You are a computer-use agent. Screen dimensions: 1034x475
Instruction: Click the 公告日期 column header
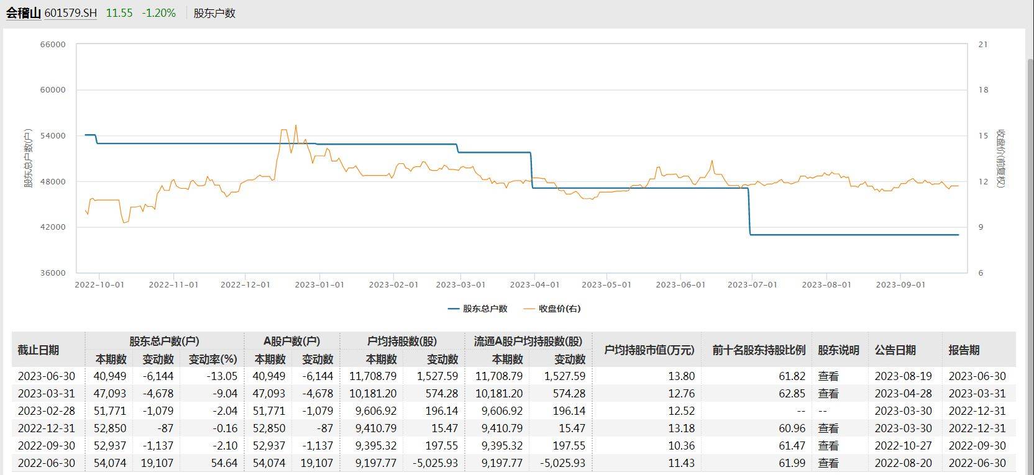coord(895,350)
